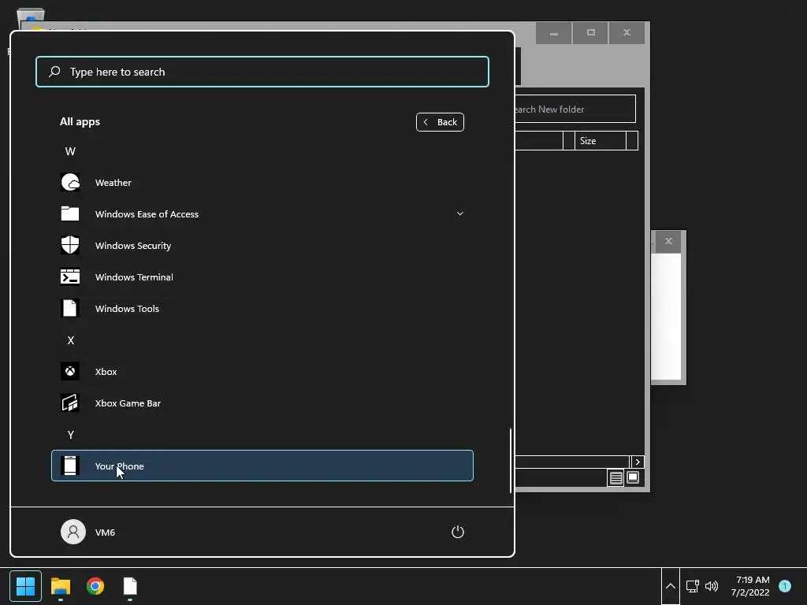The width and height of the screenshot is (807, 605).
Task: Open the Weather list entry text
Action: 113,183
